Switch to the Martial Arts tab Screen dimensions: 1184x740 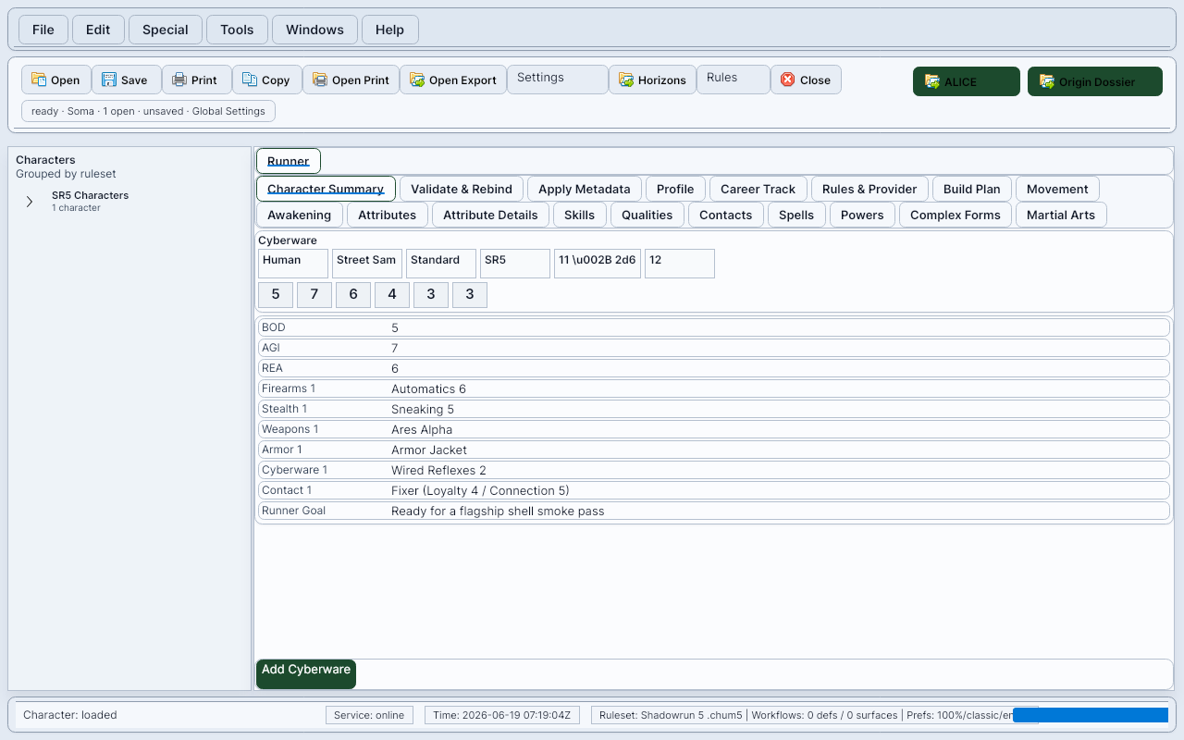pyautogui.click(x=1061, y=215)
